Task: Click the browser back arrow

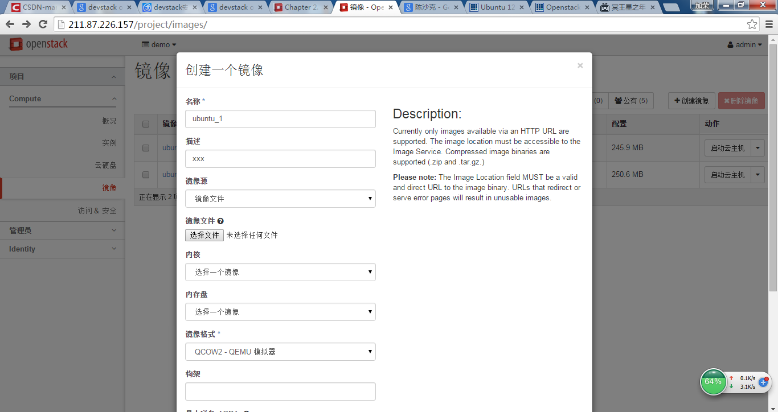Action: tap(10, 24)
